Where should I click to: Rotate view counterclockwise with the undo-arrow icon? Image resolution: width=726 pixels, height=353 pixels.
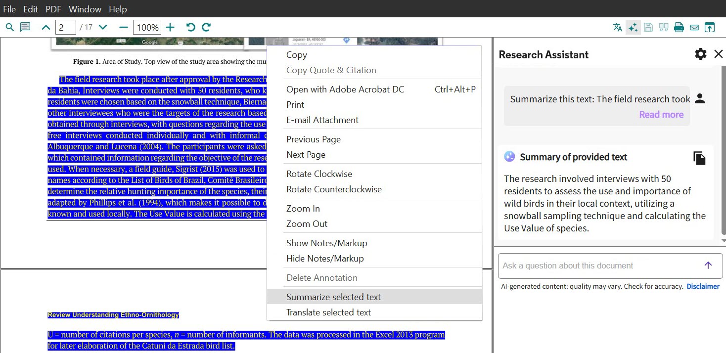191,27
